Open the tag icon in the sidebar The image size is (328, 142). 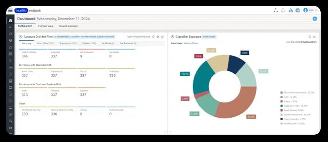pyautogui.click(x=10, y=101)
